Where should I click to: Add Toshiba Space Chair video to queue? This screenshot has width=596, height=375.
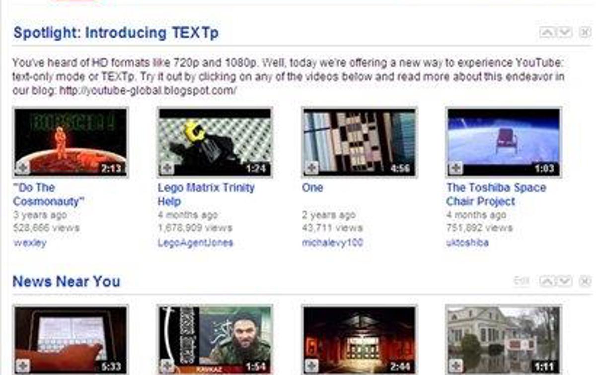click(x=455, y=168)
